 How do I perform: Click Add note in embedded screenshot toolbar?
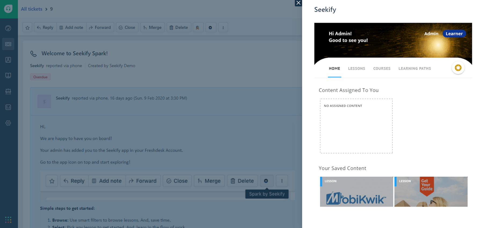coord(107,181)
